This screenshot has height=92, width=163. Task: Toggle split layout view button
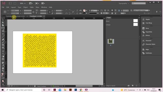(102, 86)
